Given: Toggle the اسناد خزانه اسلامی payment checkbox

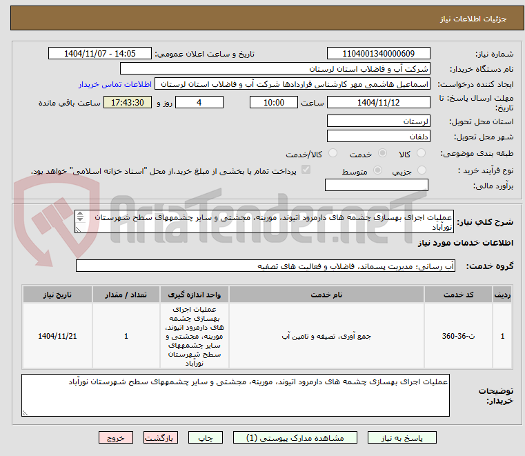Looking at the screenshot, I should (306, 170).
